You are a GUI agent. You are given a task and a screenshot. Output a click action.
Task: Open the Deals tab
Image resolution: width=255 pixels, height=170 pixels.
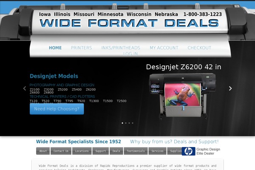[x=116, y=151]
